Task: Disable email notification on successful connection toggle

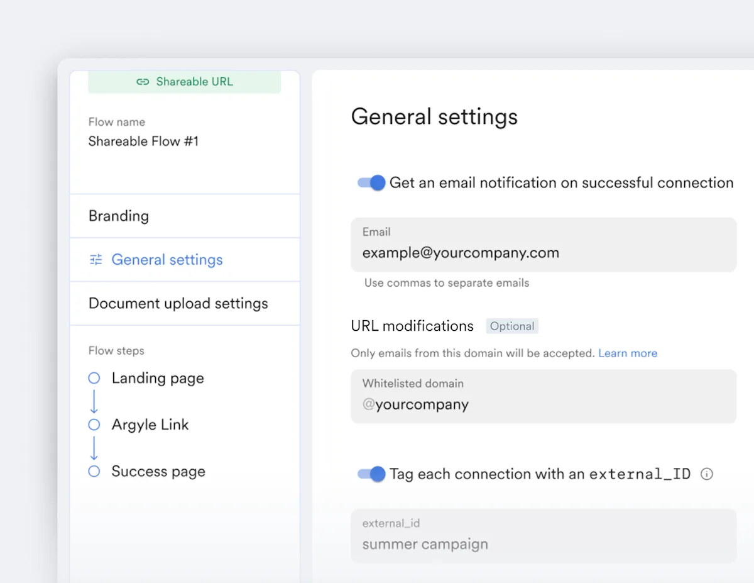Action: click(x=371, y=183)
